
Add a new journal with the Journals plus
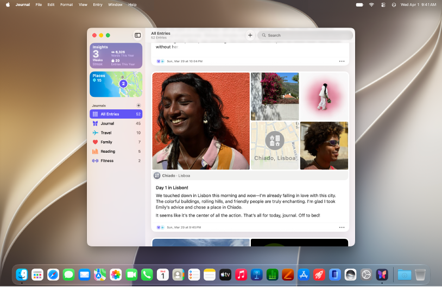click(138, 106)
